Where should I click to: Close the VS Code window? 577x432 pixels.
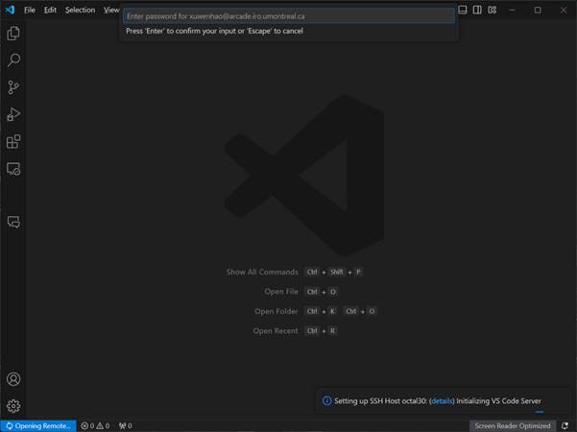click(564, 10)
